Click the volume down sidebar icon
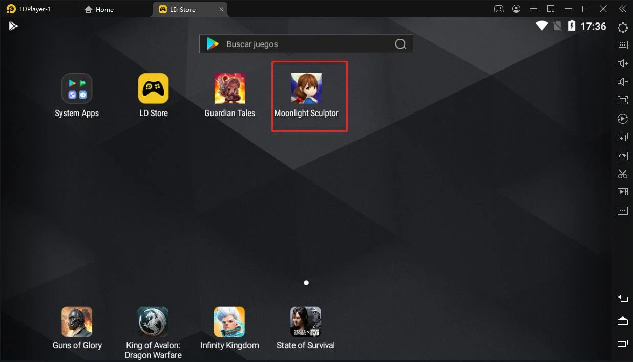The image size is (633, 362). (623, 82)
